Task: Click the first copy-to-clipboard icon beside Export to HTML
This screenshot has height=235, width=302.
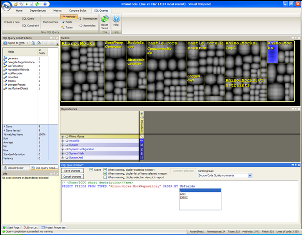Action: point(33,43)
